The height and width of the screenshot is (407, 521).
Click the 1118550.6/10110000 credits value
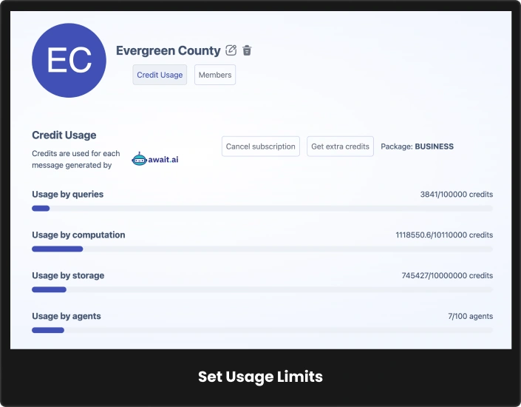click(444, 235)
